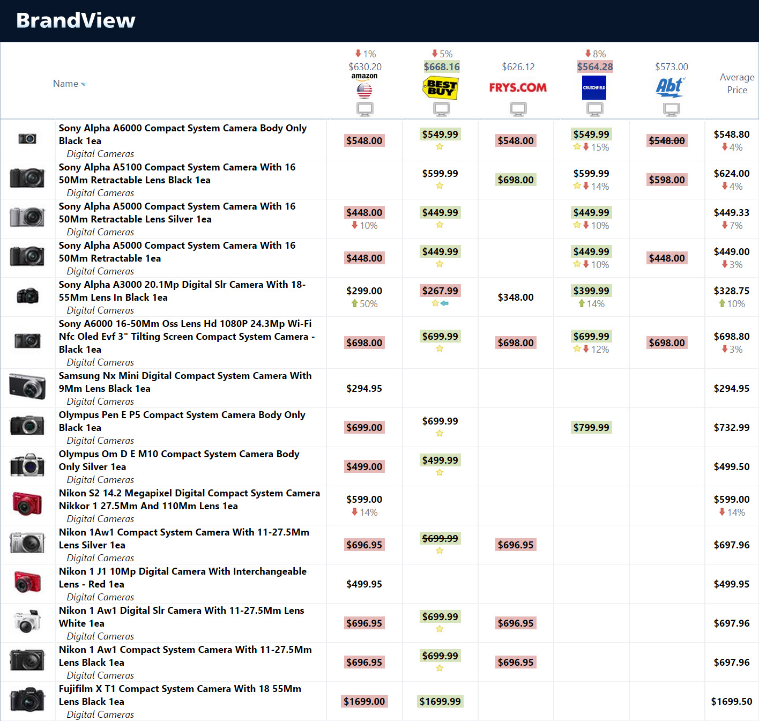Sort table by the Name column
The image size is (759, 721).
coord(69,84)
